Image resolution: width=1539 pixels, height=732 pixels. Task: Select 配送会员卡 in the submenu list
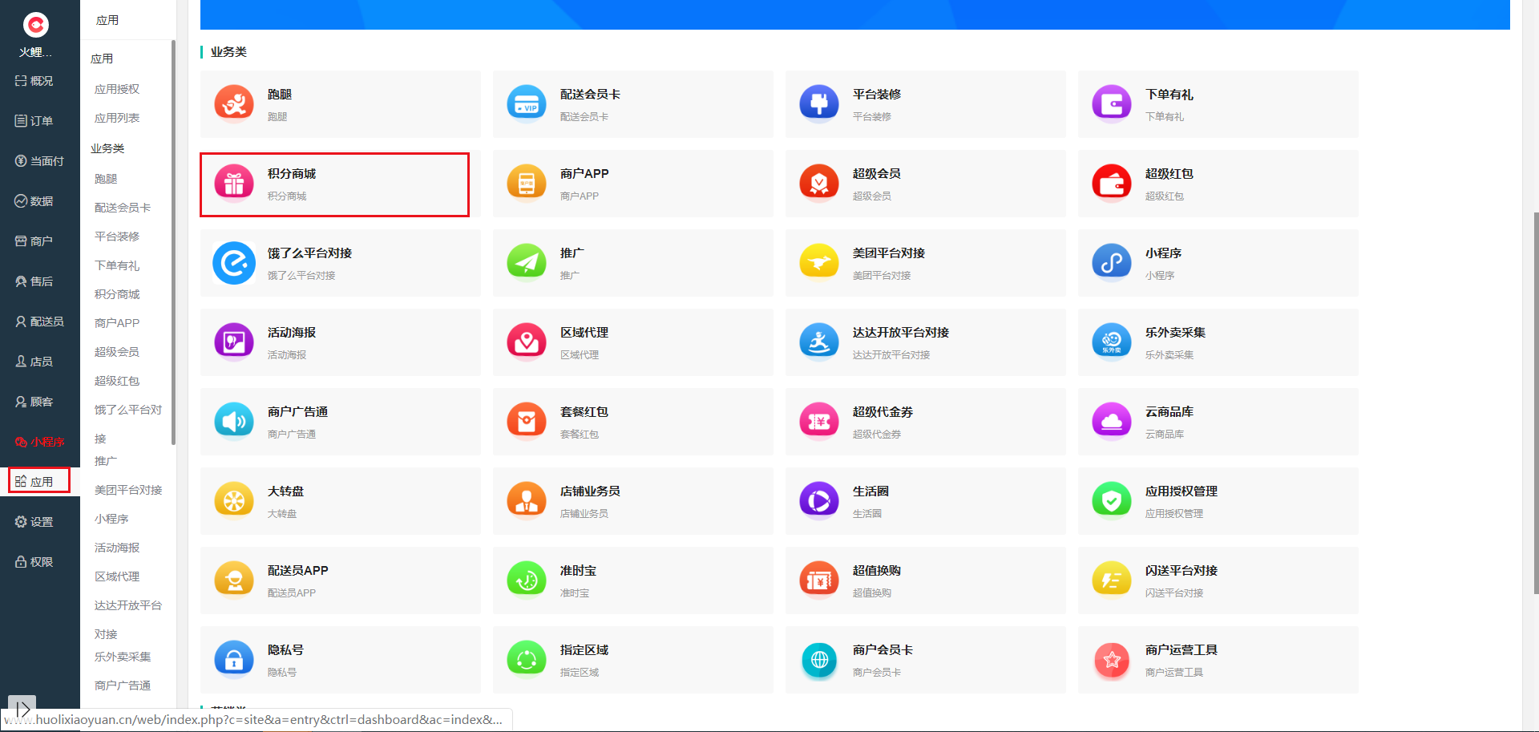(123, 208)
